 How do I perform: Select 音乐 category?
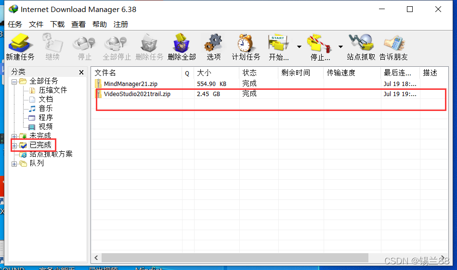point(46,108)
